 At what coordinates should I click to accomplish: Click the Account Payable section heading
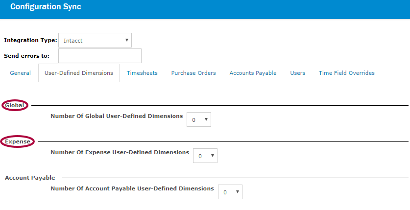pos(30,178)
